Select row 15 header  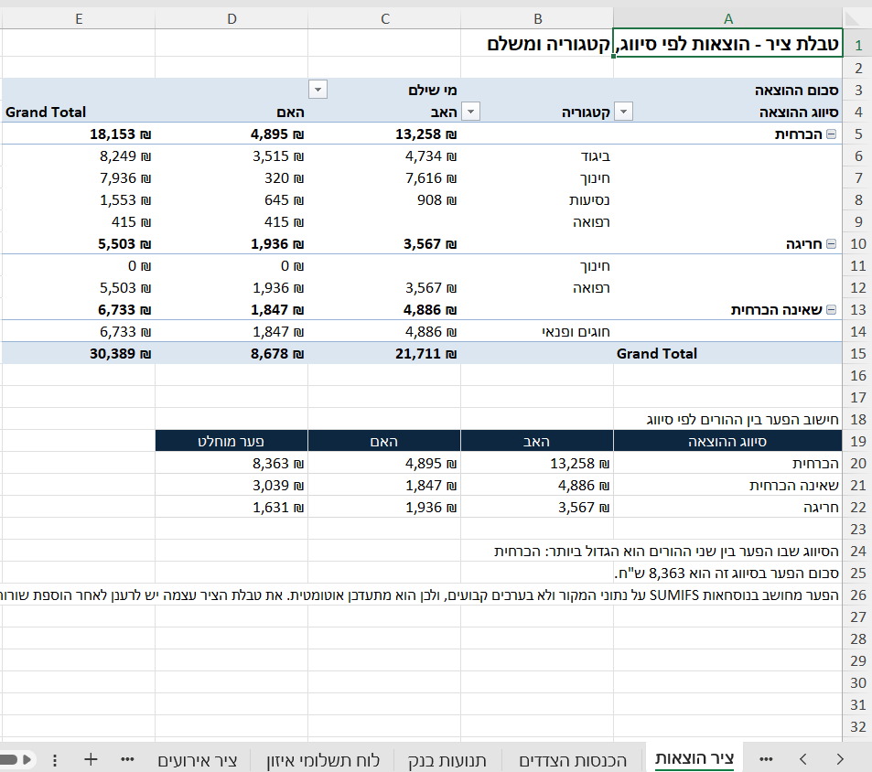coord(858,353)
